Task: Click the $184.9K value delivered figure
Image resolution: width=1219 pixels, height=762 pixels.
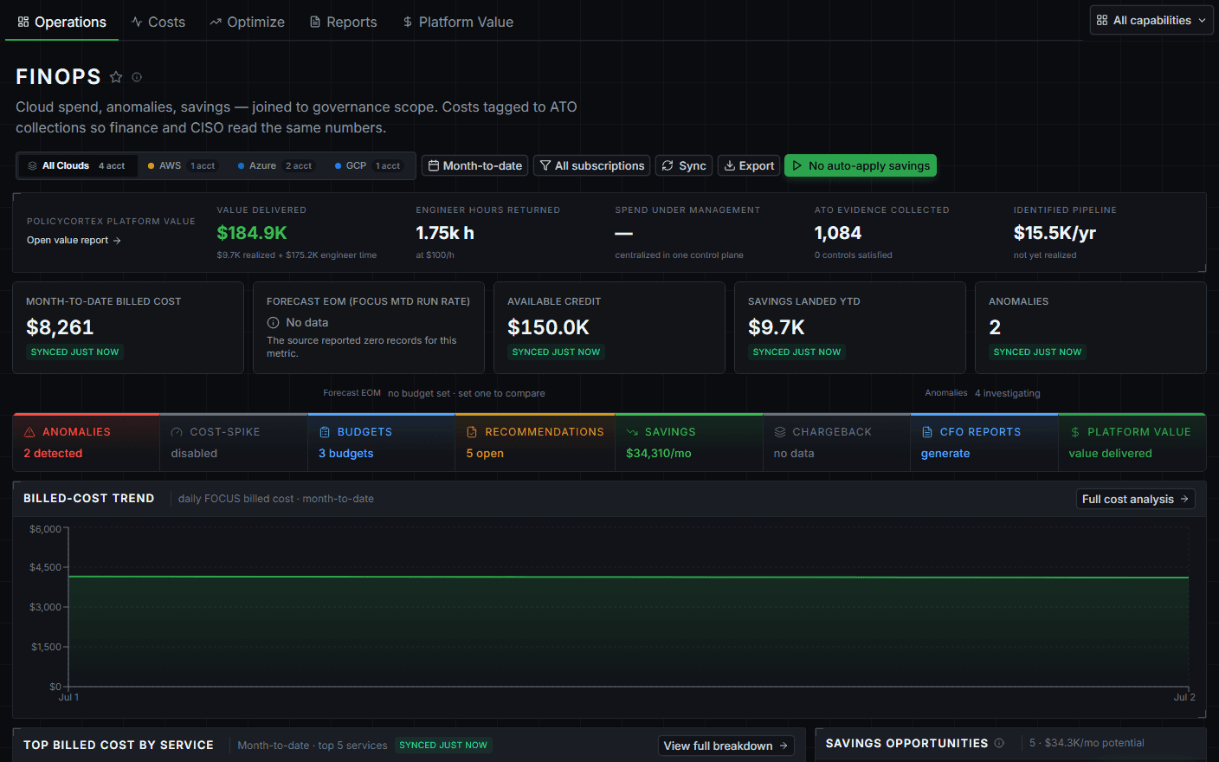Action: tap(252, 233)
